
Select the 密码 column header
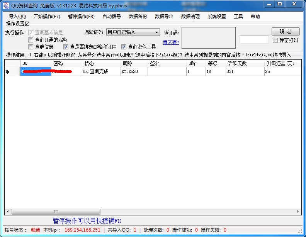point(66,63)
